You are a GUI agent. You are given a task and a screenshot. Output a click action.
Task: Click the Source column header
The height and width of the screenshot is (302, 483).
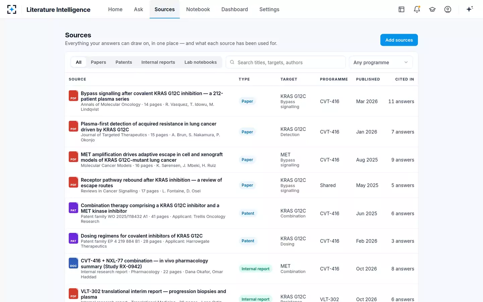tap(77, 79)
